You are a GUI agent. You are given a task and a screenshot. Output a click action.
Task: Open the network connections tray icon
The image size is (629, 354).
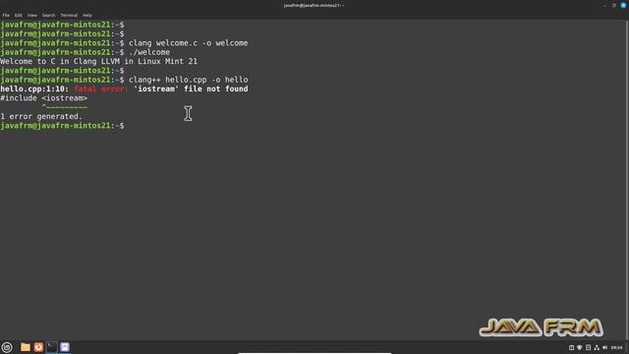(x=597, y=347)
